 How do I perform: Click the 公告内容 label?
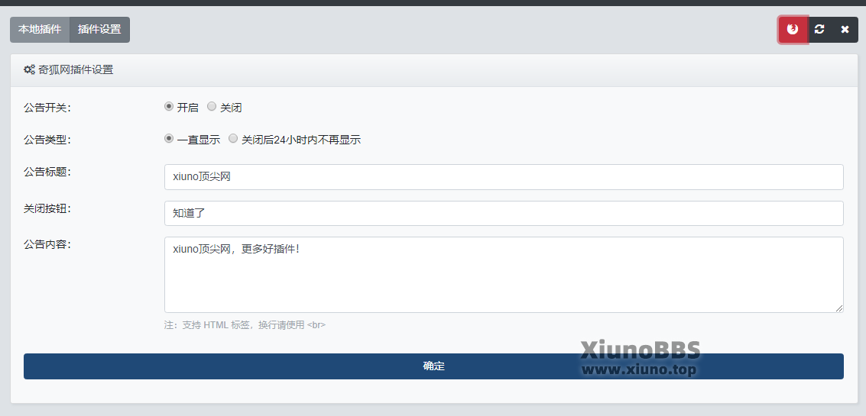[47, 244]
